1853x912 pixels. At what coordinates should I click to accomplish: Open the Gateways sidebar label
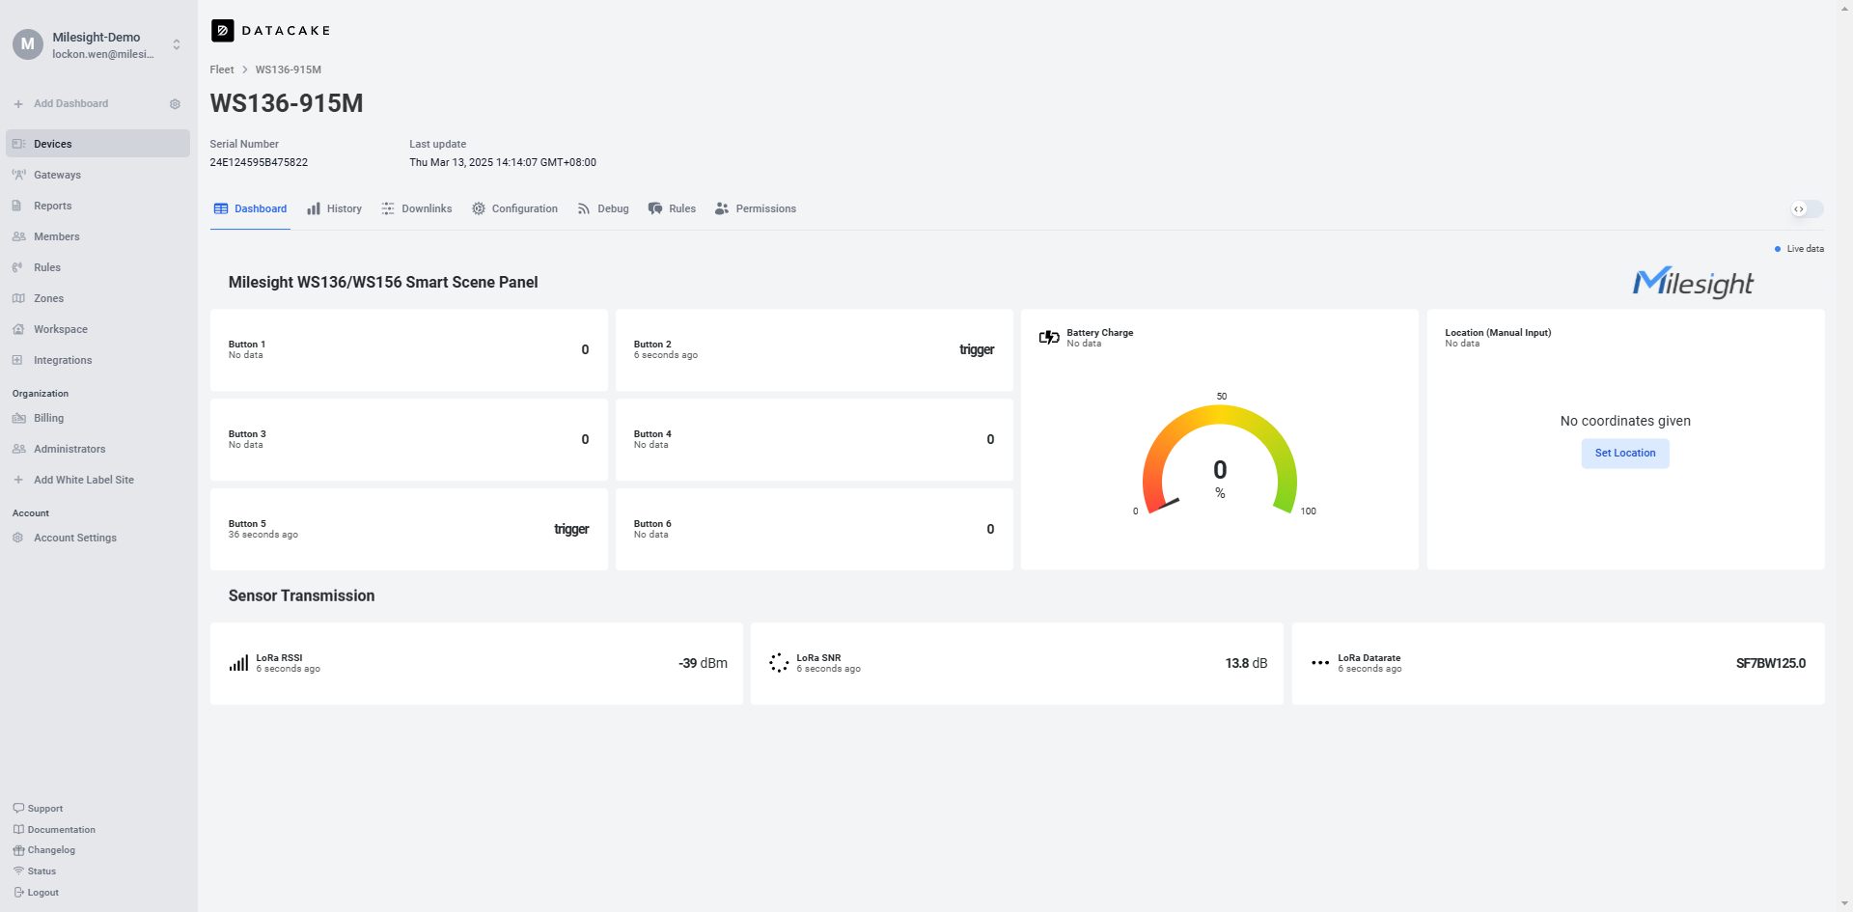[x=57, y=175]
